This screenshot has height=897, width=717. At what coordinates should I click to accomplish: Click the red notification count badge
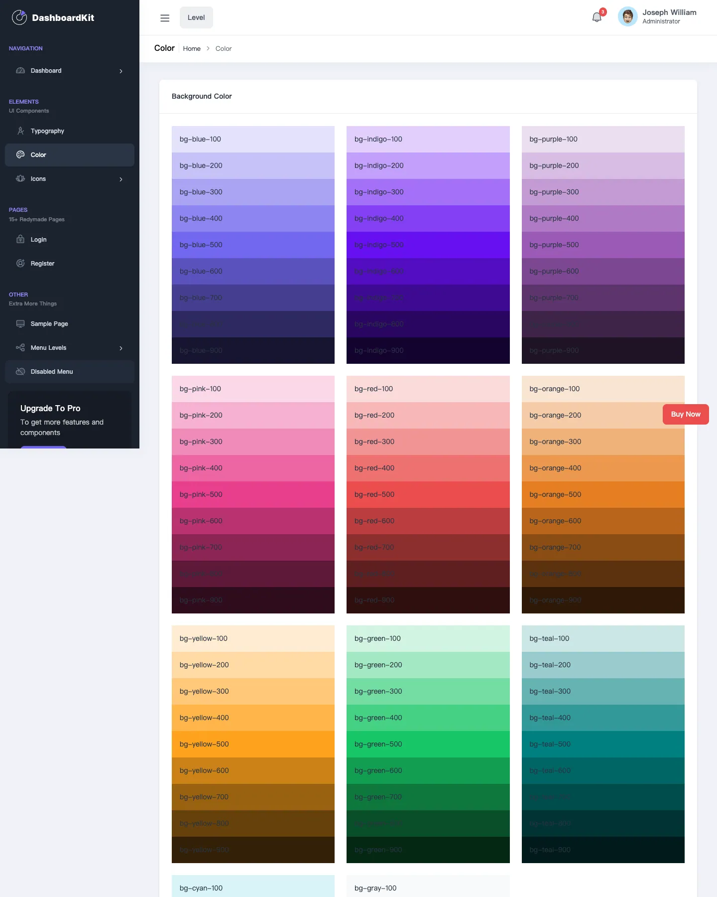602,12
